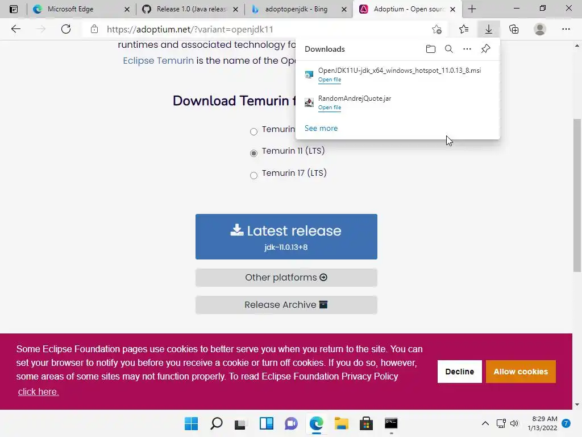
Task: Select the Adoptium tab
Action: 407,9
